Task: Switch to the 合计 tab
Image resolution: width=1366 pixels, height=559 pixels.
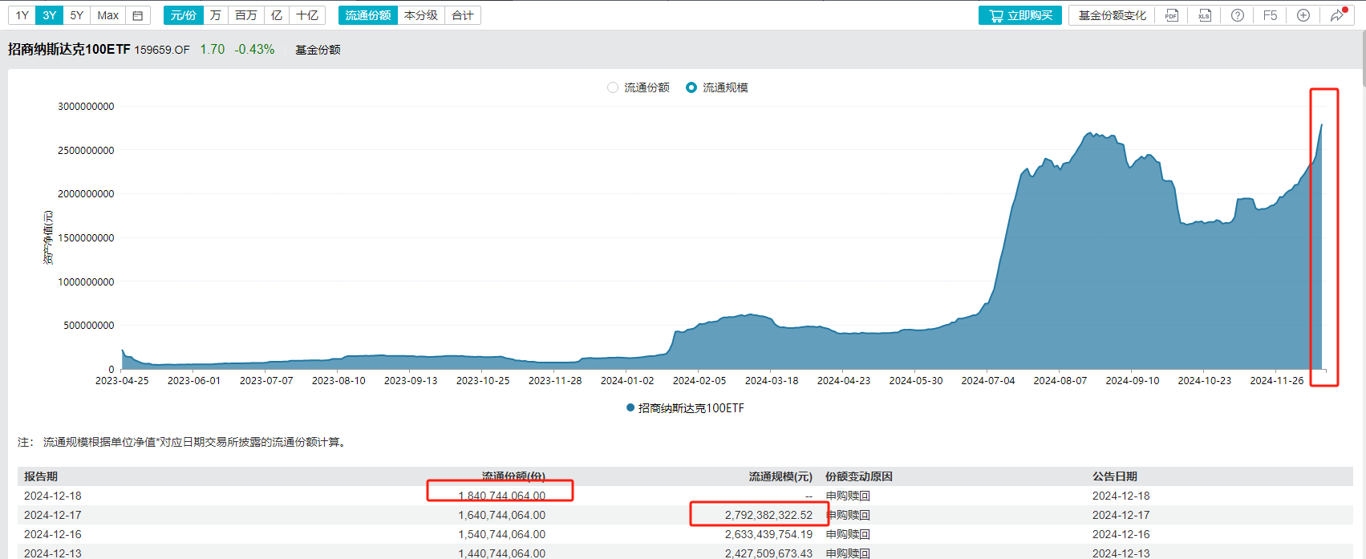Action: coord(463,15)
